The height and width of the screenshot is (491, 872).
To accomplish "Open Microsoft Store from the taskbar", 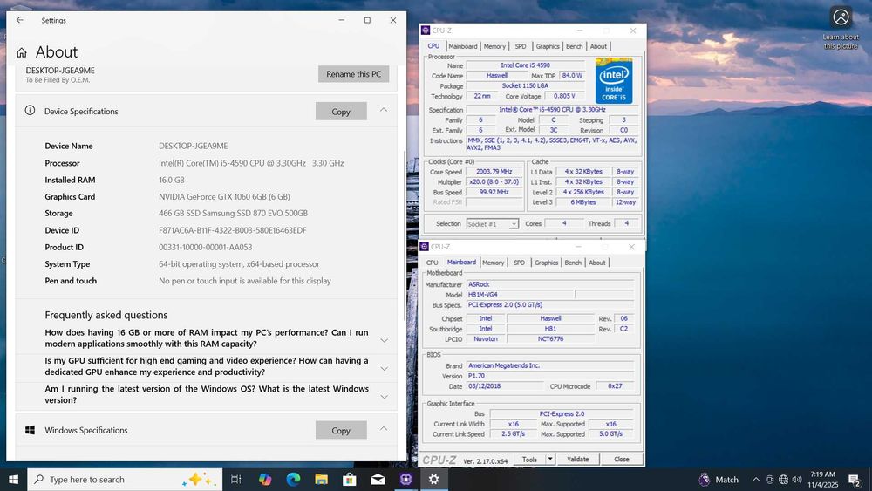I will pos(350,480).
